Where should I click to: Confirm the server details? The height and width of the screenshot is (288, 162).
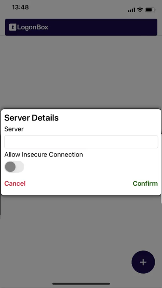(x=145, y=183)
